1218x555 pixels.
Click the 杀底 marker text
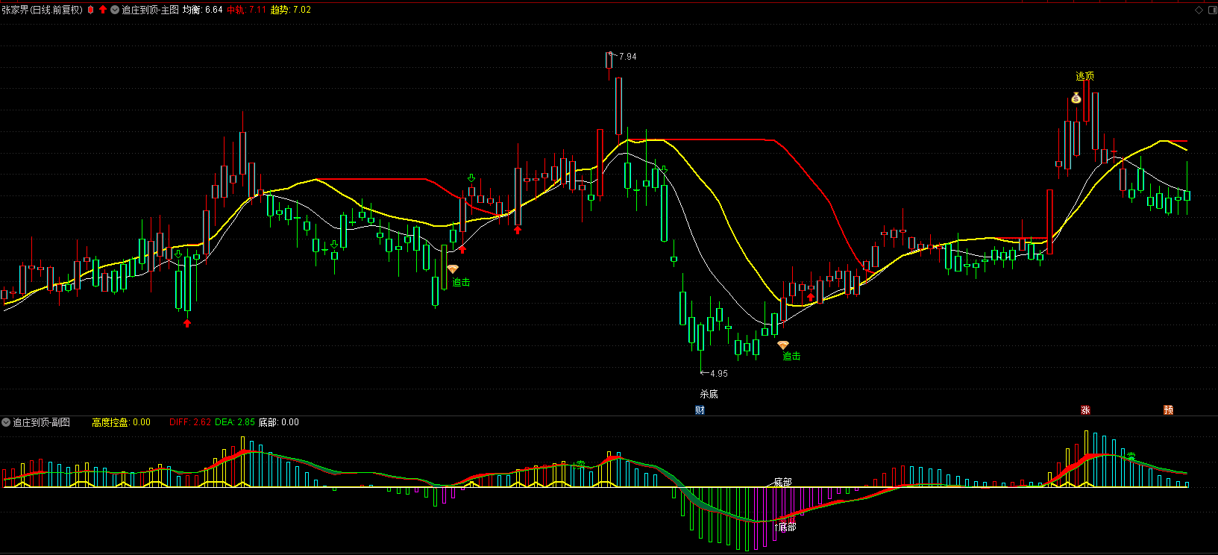(x=709, y=394)
